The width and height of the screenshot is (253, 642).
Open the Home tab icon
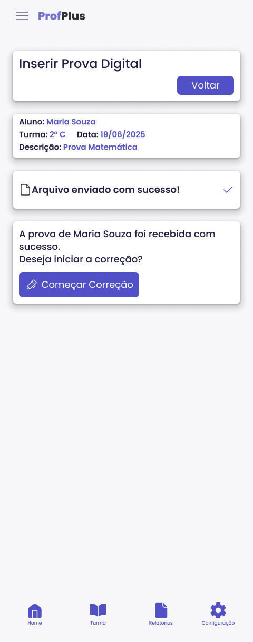pyautogui.click(x=35, y=611)
